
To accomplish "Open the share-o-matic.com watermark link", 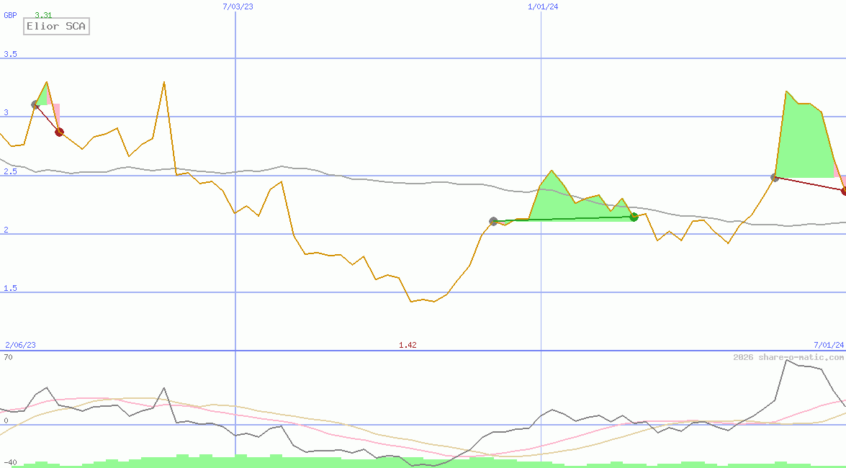I will [788, 357].
